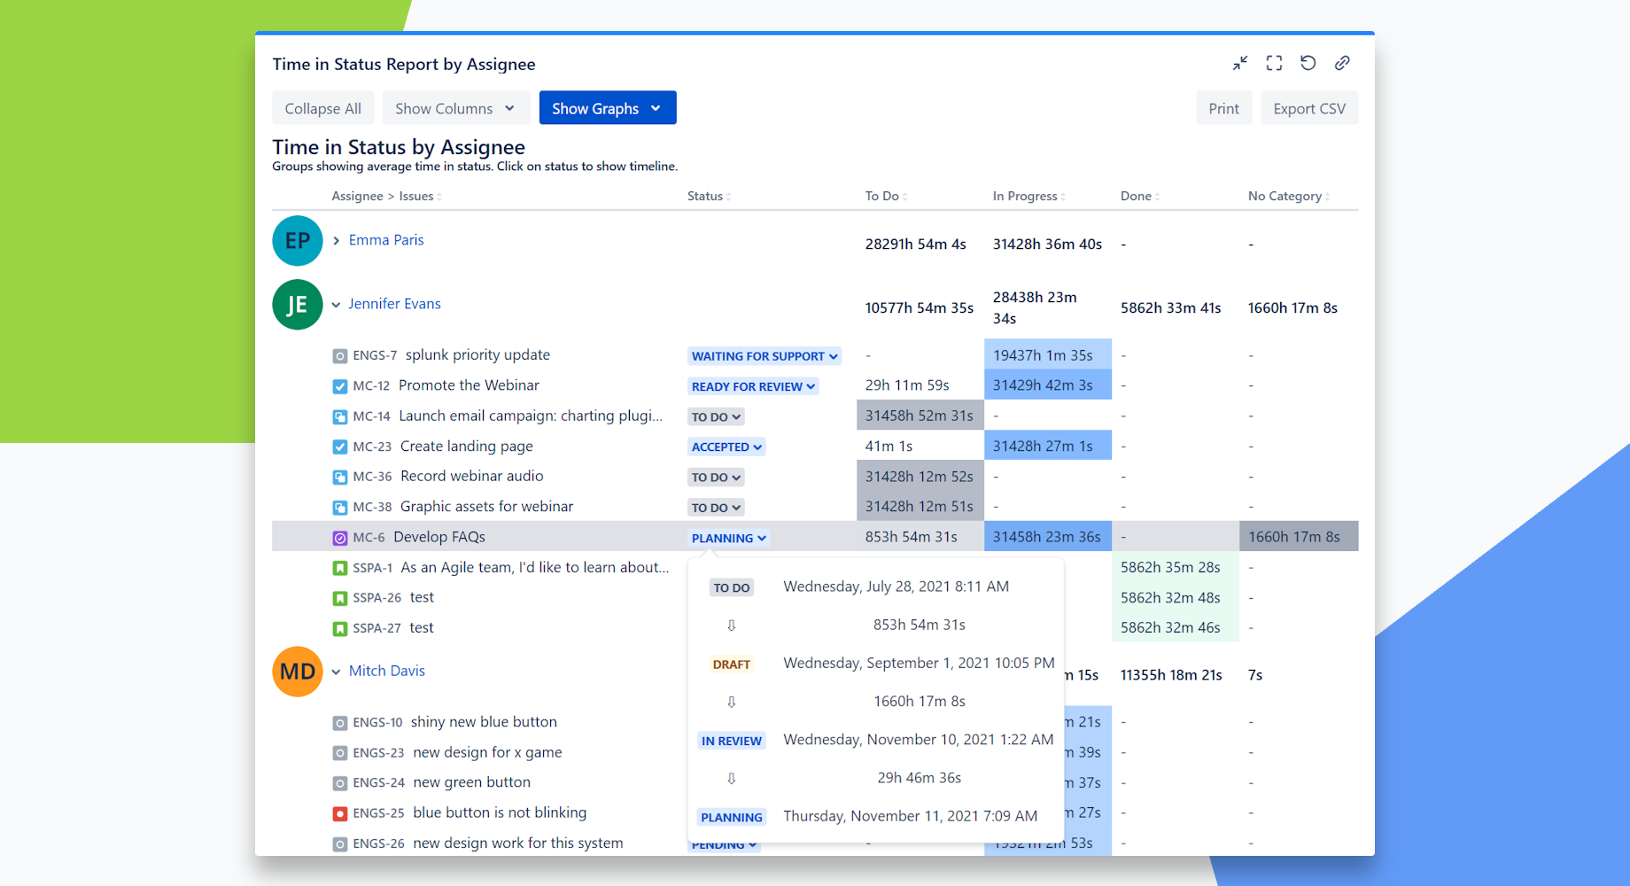Click the red bug icon beside ENGS-25
Image resolution: width=1630 pixels, height=886 pixels.
point(340,812)
